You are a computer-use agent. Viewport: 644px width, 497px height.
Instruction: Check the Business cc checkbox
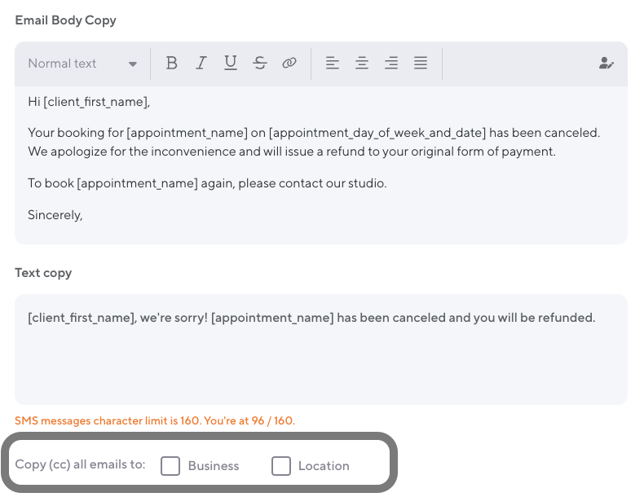click(170, 466)
